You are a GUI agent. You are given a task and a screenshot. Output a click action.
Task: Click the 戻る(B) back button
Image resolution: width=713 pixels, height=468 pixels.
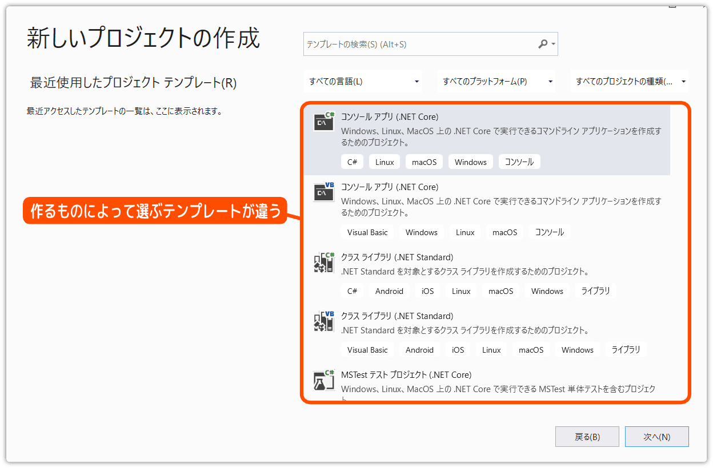587,437
